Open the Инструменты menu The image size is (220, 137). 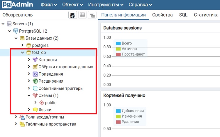point(106,5)
